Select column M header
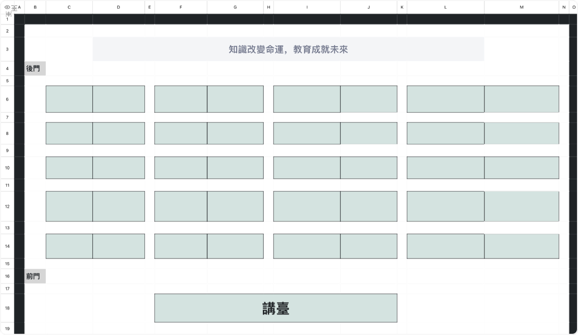 522,7
